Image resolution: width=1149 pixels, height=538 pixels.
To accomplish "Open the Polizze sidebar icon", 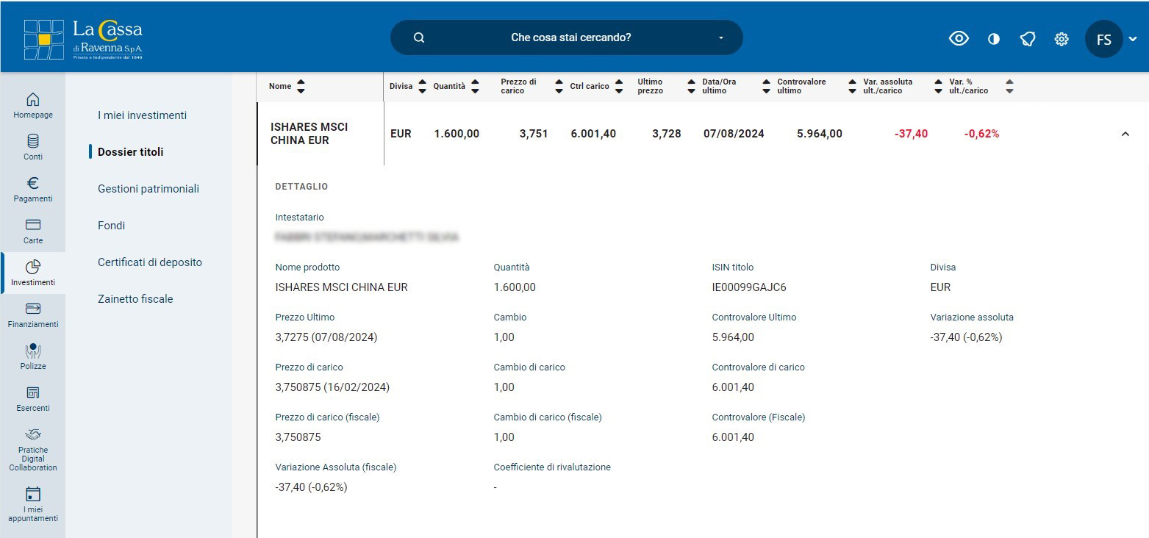I will (x=33, y=351).
